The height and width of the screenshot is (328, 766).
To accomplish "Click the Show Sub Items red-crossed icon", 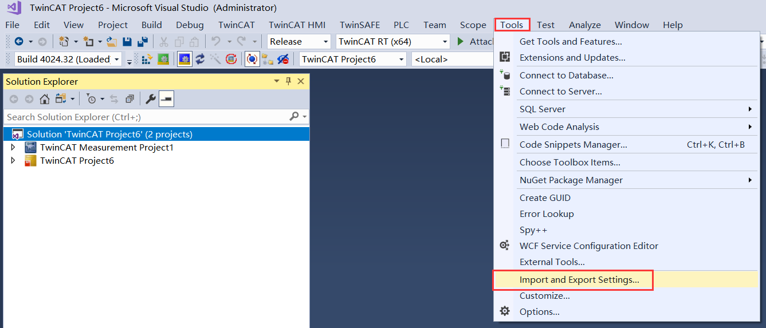I will pyautogui.click(x=283, y=59).
